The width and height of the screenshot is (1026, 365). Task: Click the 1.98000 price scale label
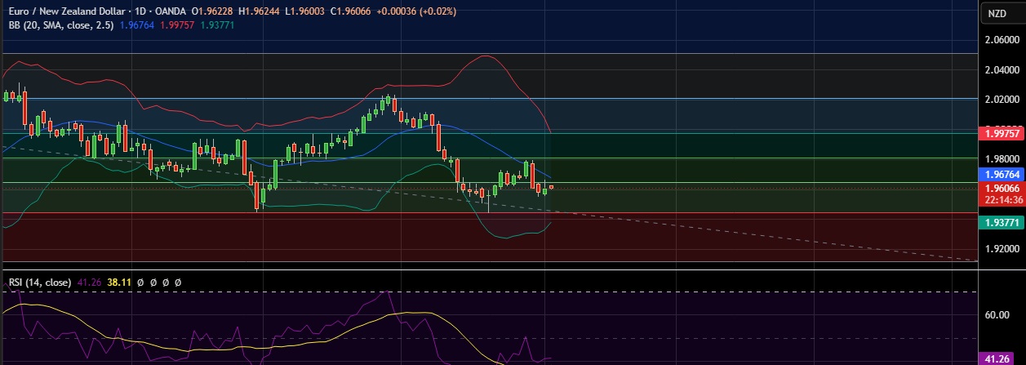(1001, 158)
